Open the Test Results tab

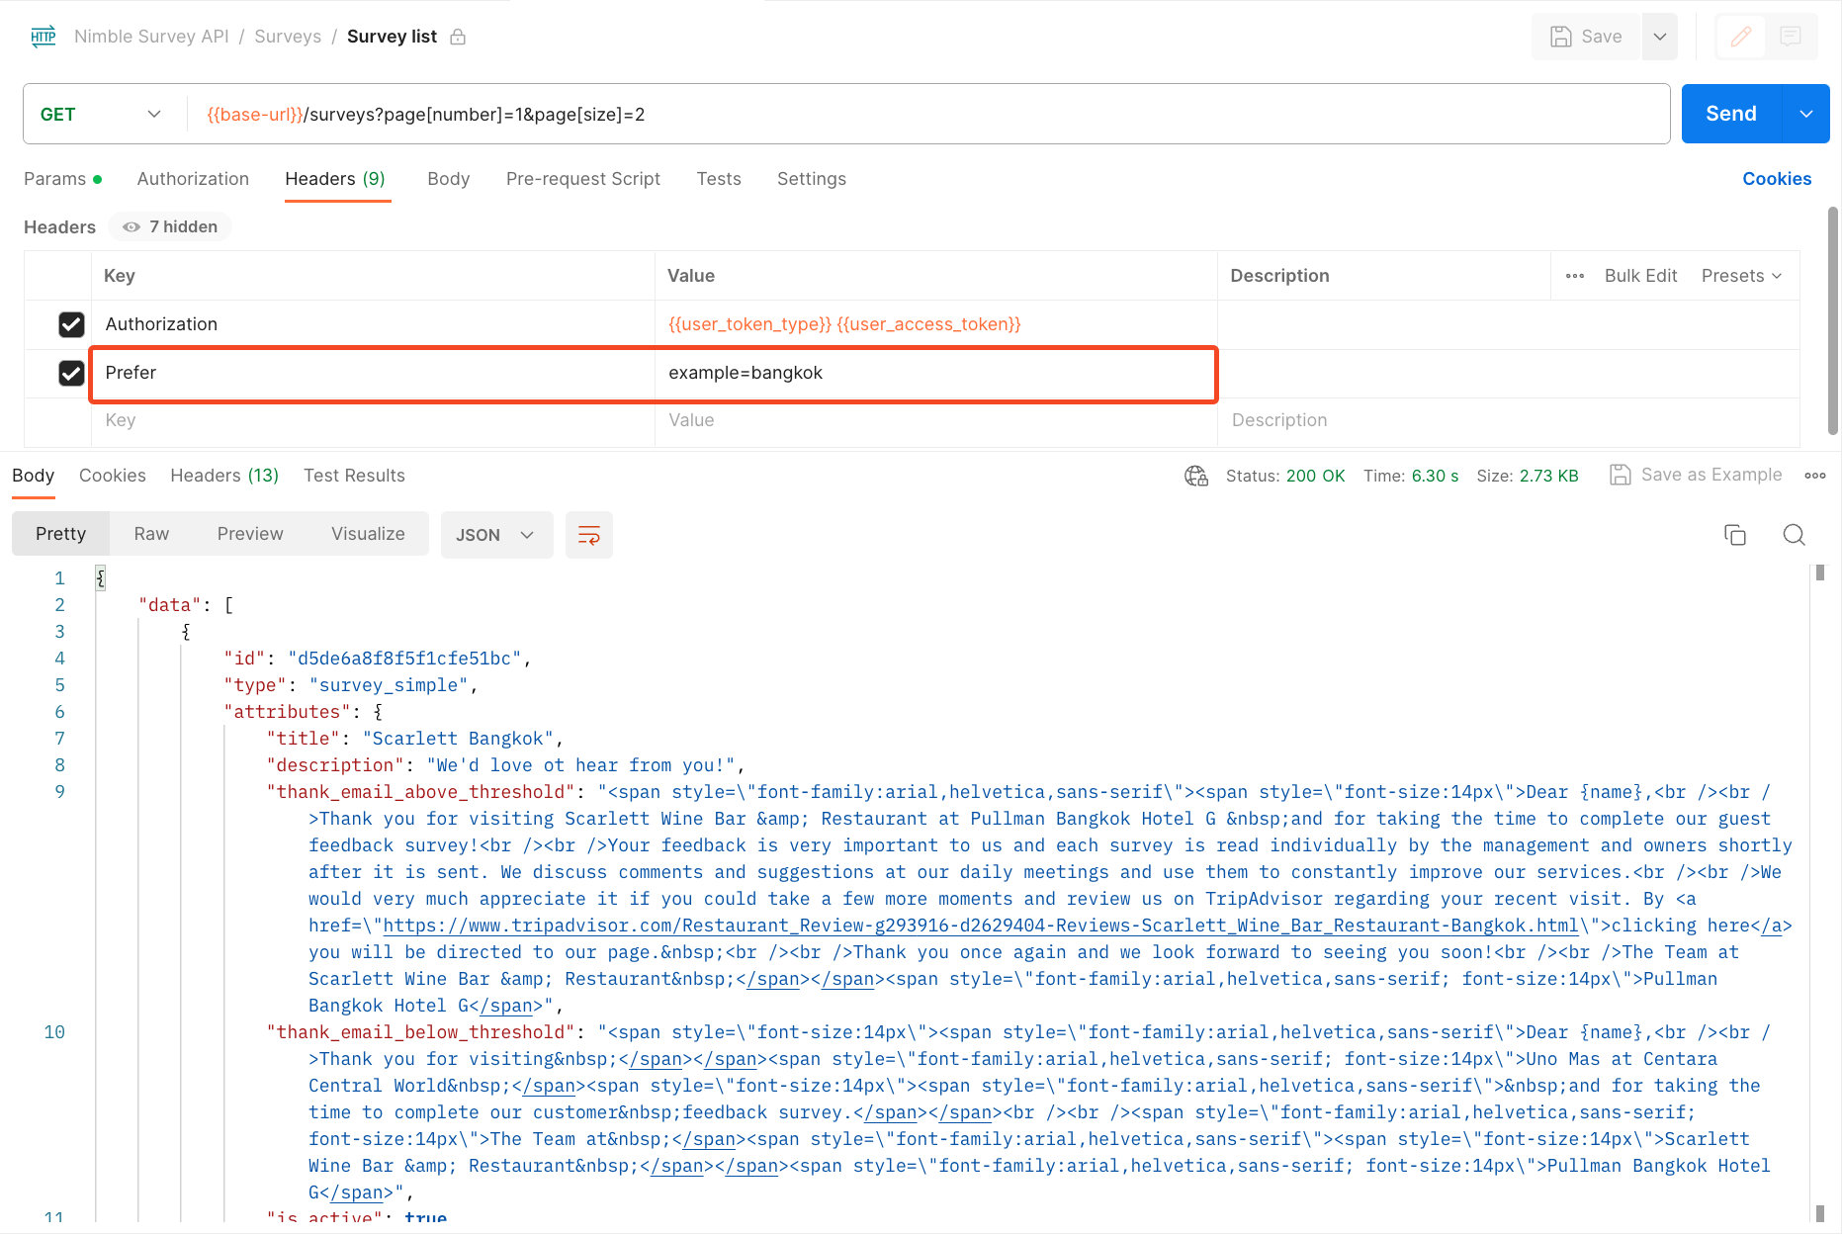pyautogui.click(x=354, y=476)
